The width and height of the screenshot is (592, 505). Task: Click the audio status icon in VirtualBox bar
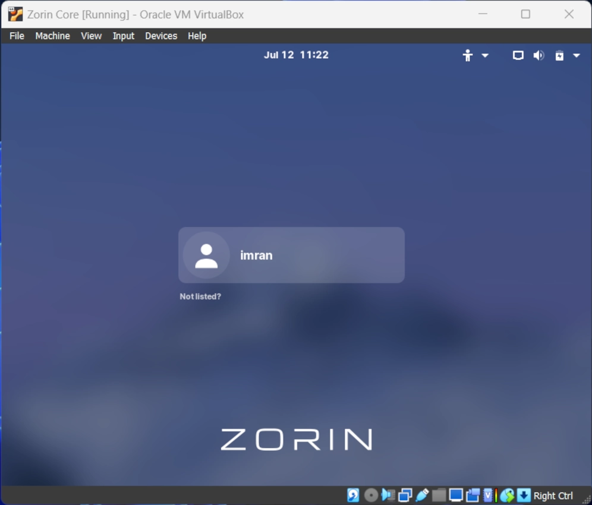point(388,495)
